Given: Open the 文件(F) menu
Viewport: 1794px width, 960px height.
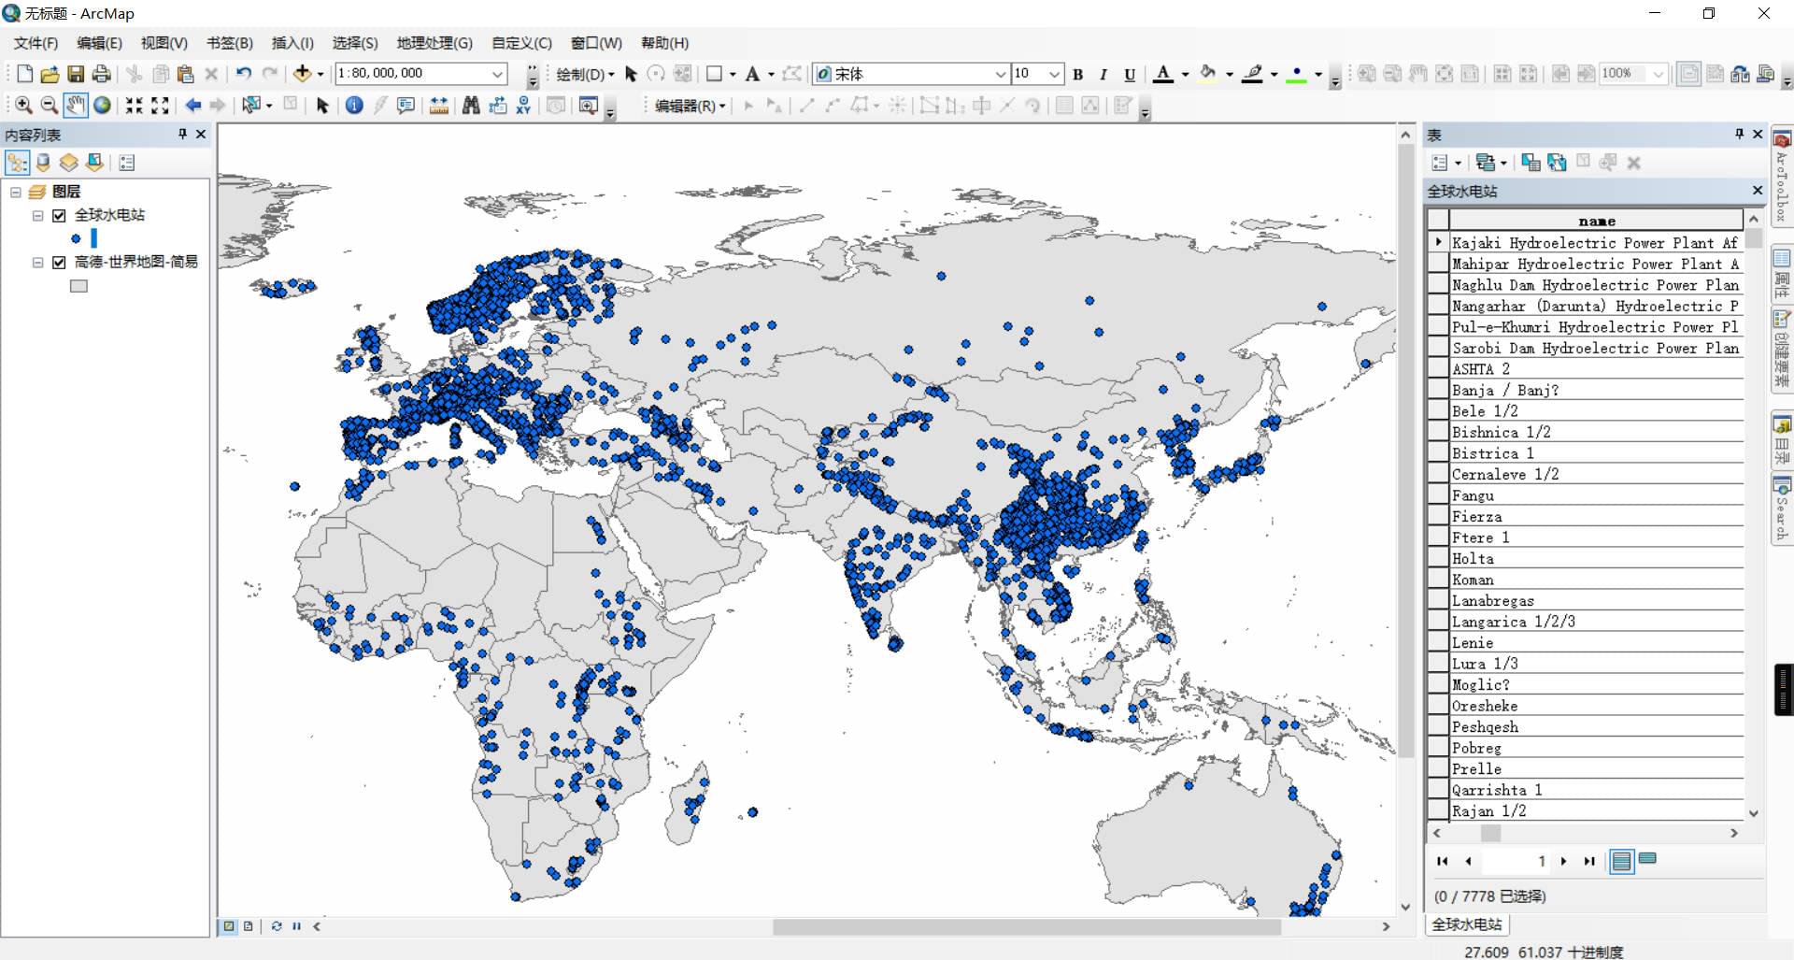Looking at the screenshot, I should point(36,43).
